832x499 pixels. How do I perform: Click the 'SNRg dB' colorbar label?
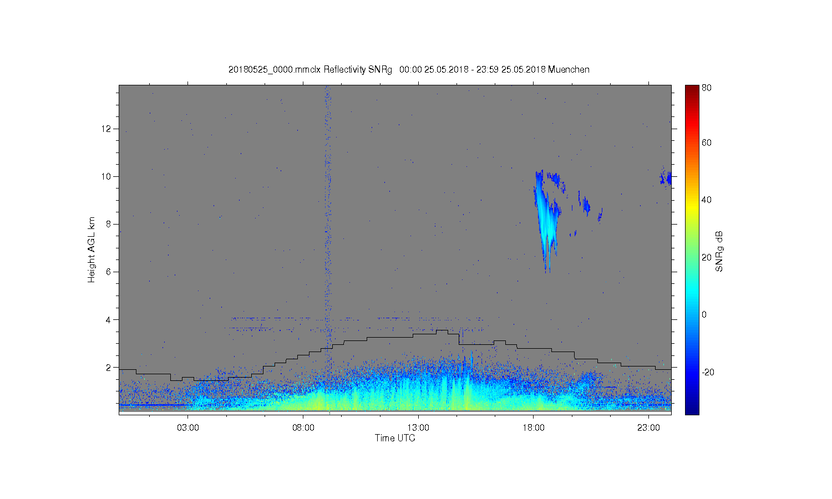click(719, 251)
